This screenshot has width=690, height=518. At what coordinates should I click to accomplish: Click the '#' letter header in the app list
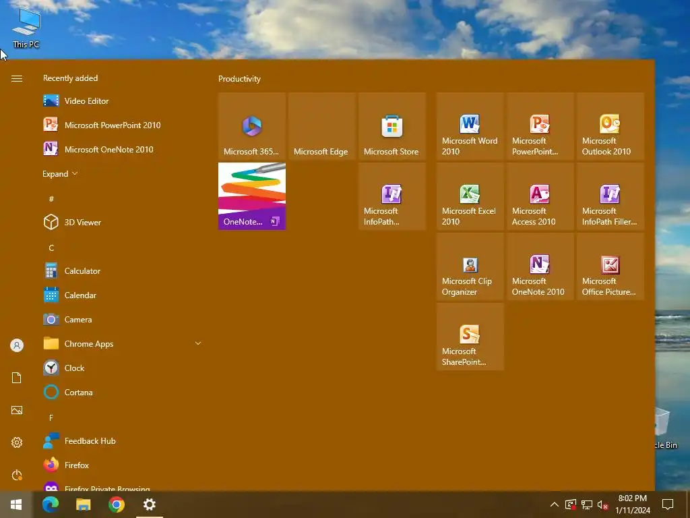51,199
